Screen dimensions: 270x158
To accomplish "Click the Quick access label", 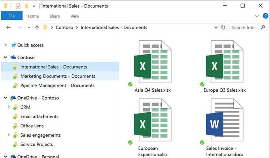I will coord(30,45).
